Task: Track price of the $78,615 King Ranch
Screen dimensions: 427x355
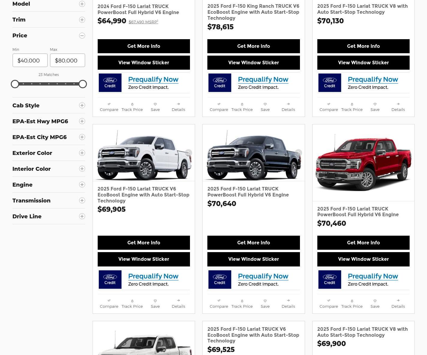Action: (242, 107)
